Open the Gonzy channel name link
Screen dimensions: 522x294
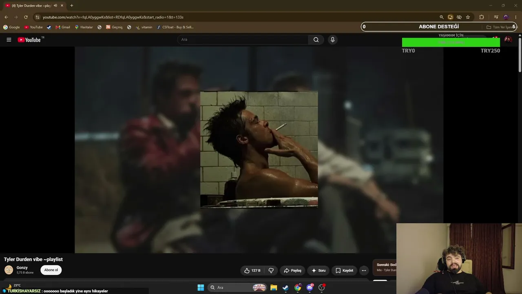point(22,268)
